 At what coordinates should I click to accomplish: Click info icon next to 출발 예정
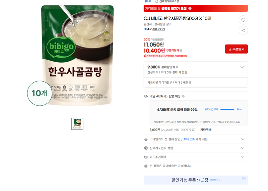[x=183, y=96]
